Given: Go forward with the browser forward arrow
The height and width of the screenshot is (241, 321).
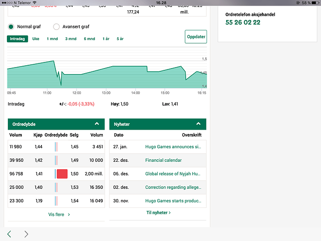Looking at the screenshot, I should (x=26, y=234).
